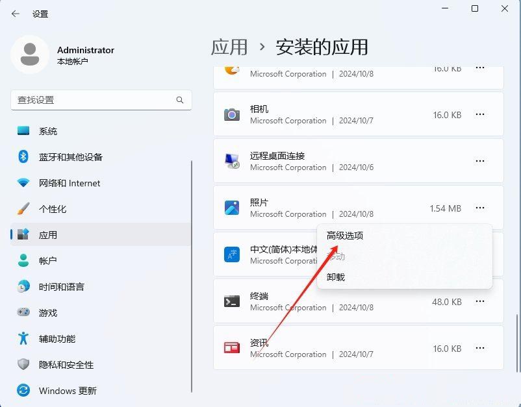Click the 终端 app name
The height and width of the screenshot is (407, 521).
(259, 296)
